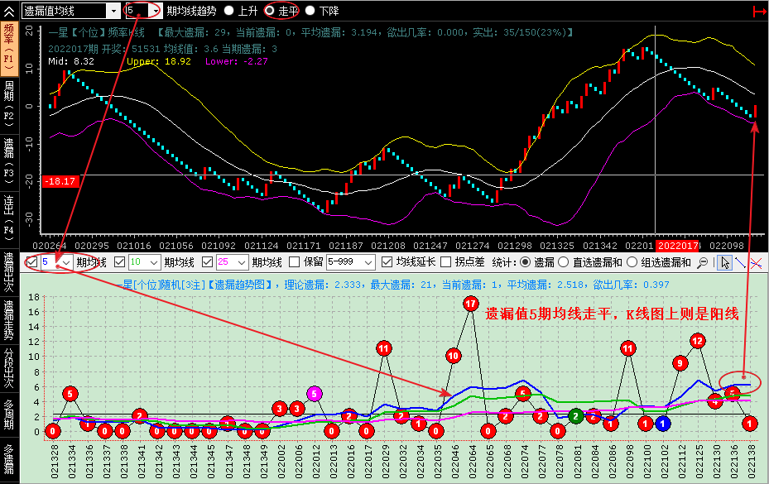Click the crossed-lines tool icon
The image size is (769, 484).
(x=757, y=263)
